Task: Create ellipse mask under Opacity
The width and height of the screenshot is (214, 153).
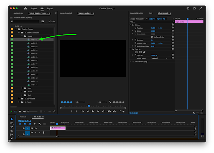Action: (x=136, y=52)
